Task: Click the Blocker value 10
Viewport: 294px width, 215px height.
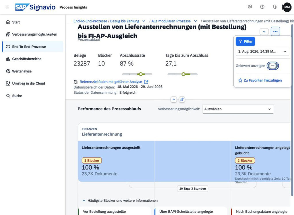Action: [x=101, y=64]
